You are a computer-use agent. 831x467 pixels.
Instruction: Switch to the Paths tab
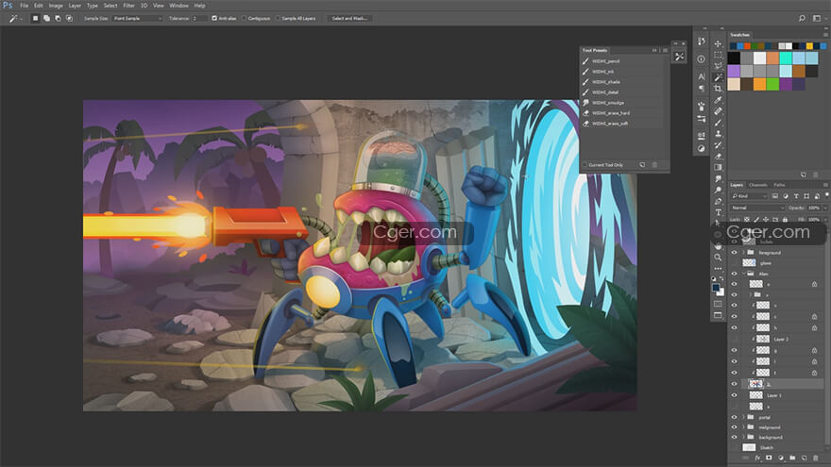779,185
